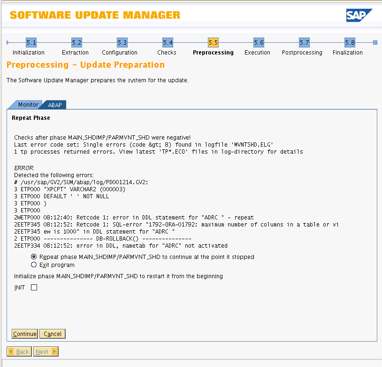Screen dimensions: 382x367
Task: Click the Next navigation button
Action: (x=46, y=351)
